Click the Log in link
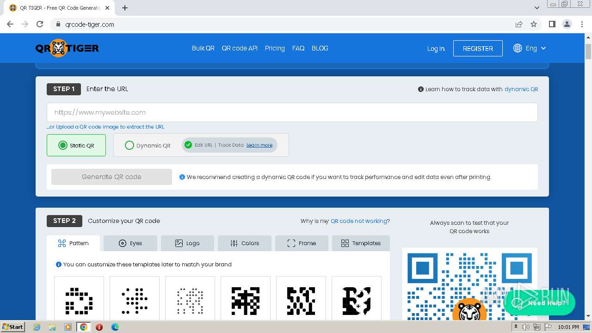 click(436, 49)
